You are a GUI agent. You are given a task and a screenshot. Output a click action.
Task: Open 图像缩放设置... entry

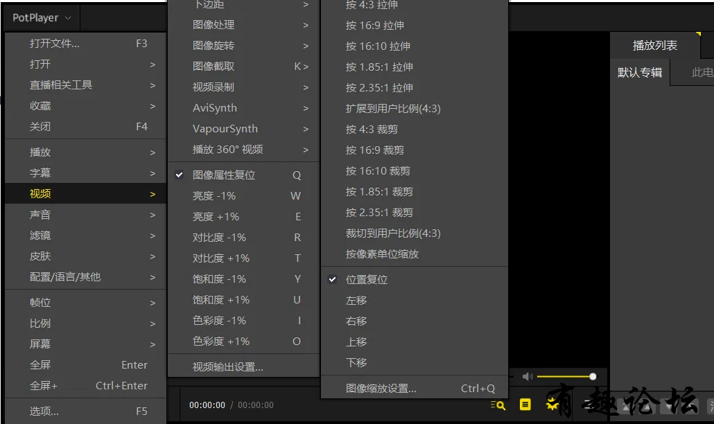tap(415, 389)
